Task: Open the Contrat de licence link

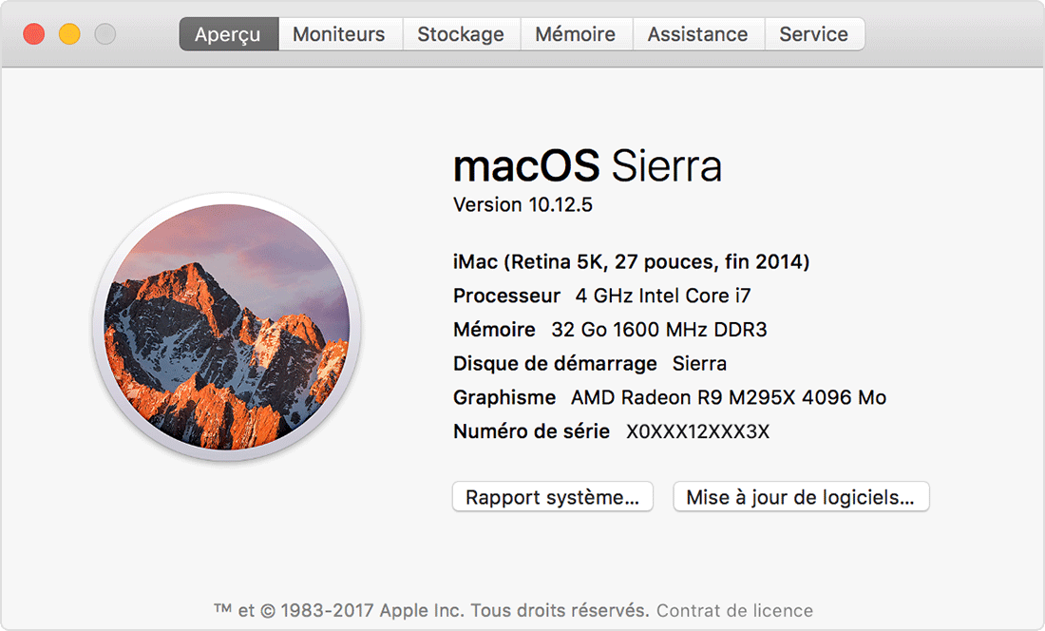Action: coord(734,610)
